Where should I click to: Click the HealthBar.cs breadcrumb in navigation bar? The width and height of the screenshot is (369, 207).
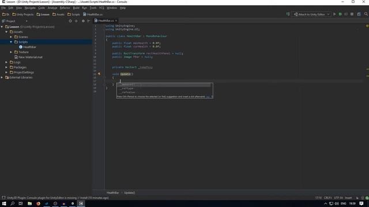coord(93,14)
